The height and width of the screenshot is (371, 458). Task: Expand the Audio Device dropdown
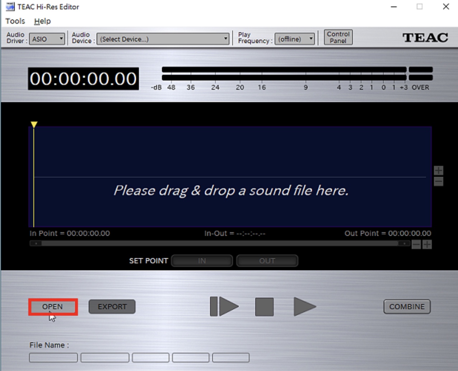(163, 39)
